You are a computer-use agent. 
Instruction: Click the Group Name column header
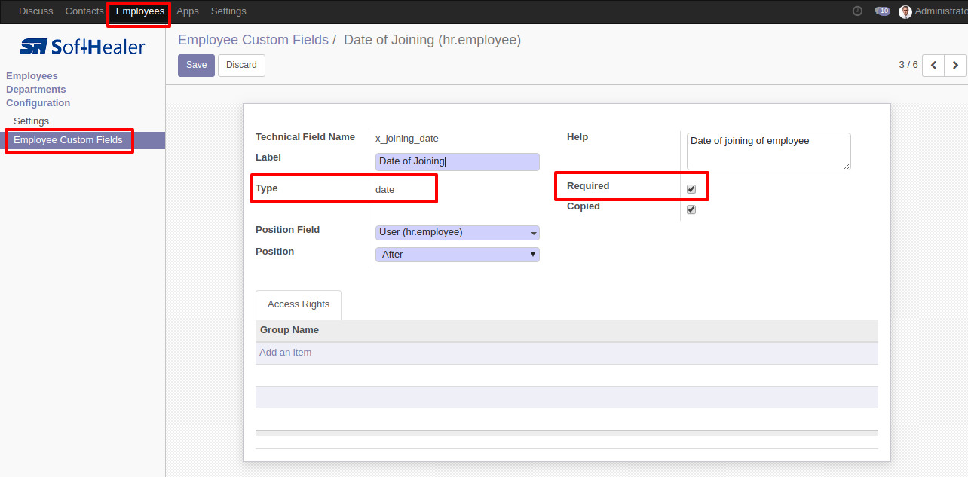click(x=289, y=330)
